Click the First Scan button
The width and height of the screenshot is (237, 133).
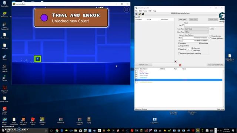click(x=183, y=20)
